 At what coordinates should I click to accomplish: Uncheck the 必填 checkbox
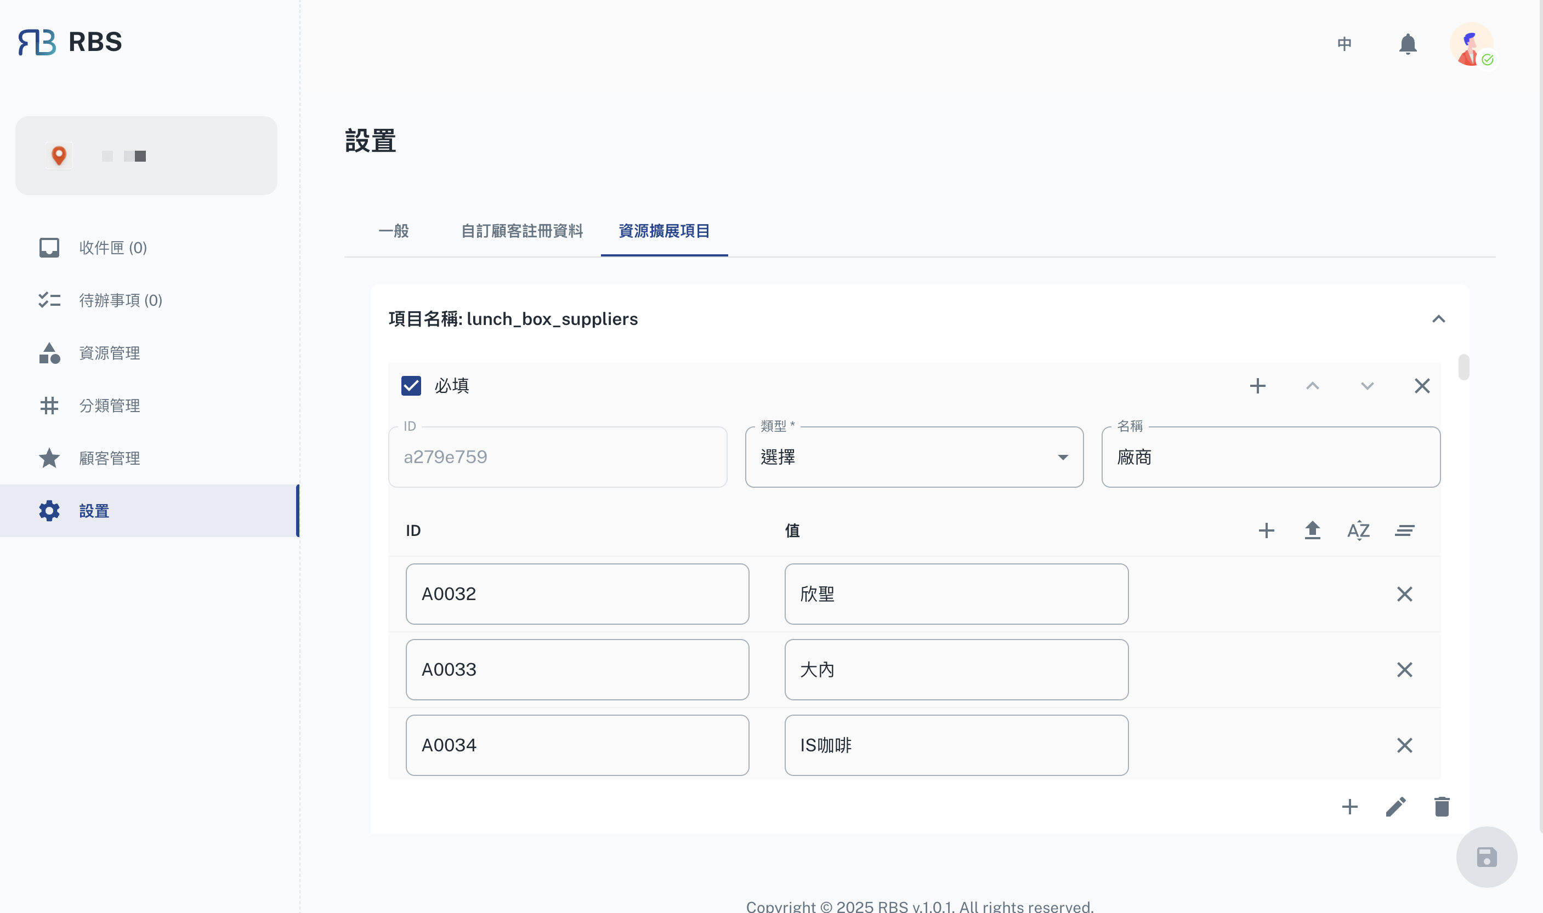click(411, 386)
